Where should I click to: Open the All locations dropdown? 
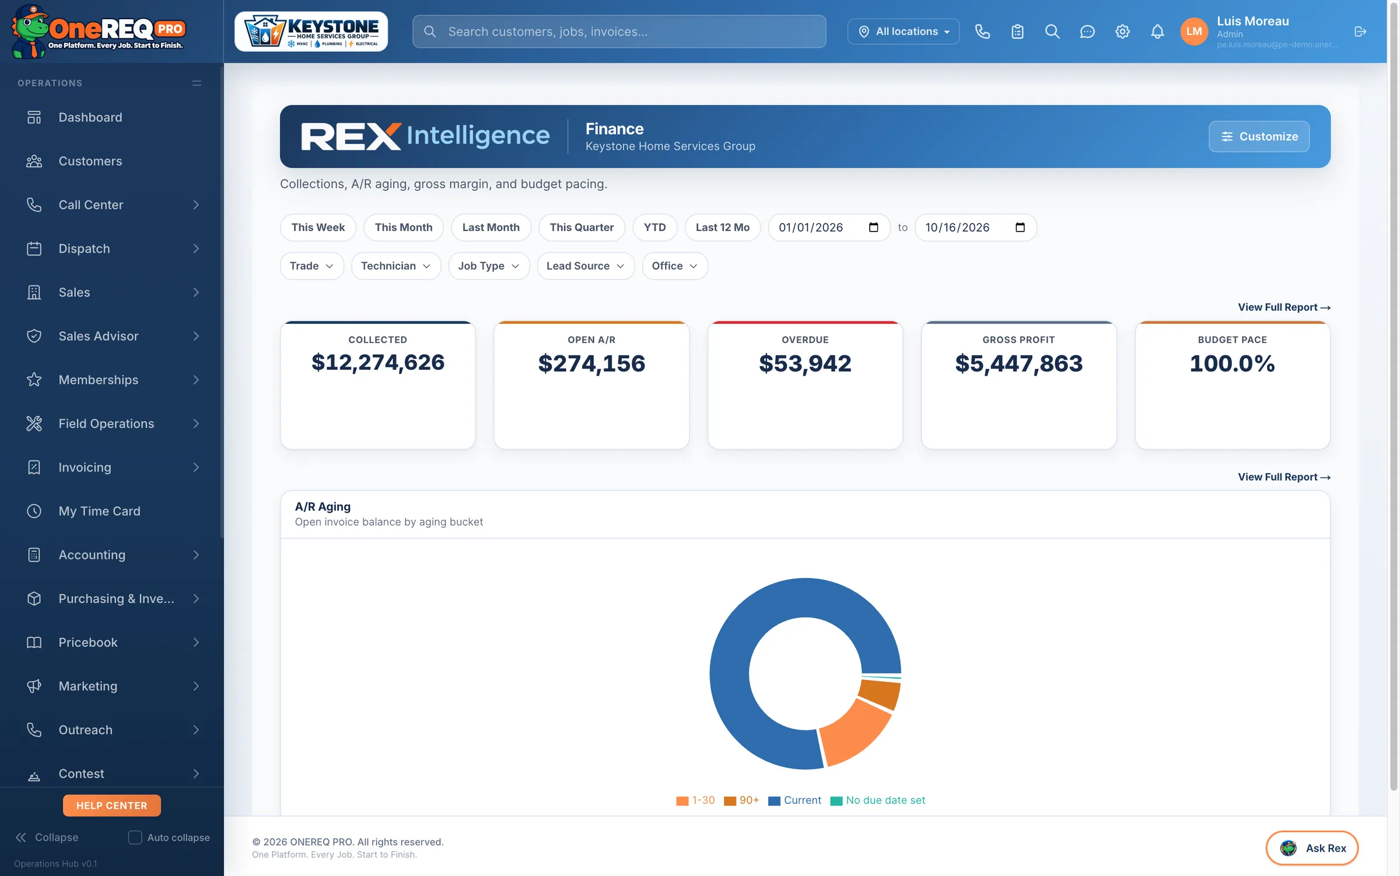(904, 31)
